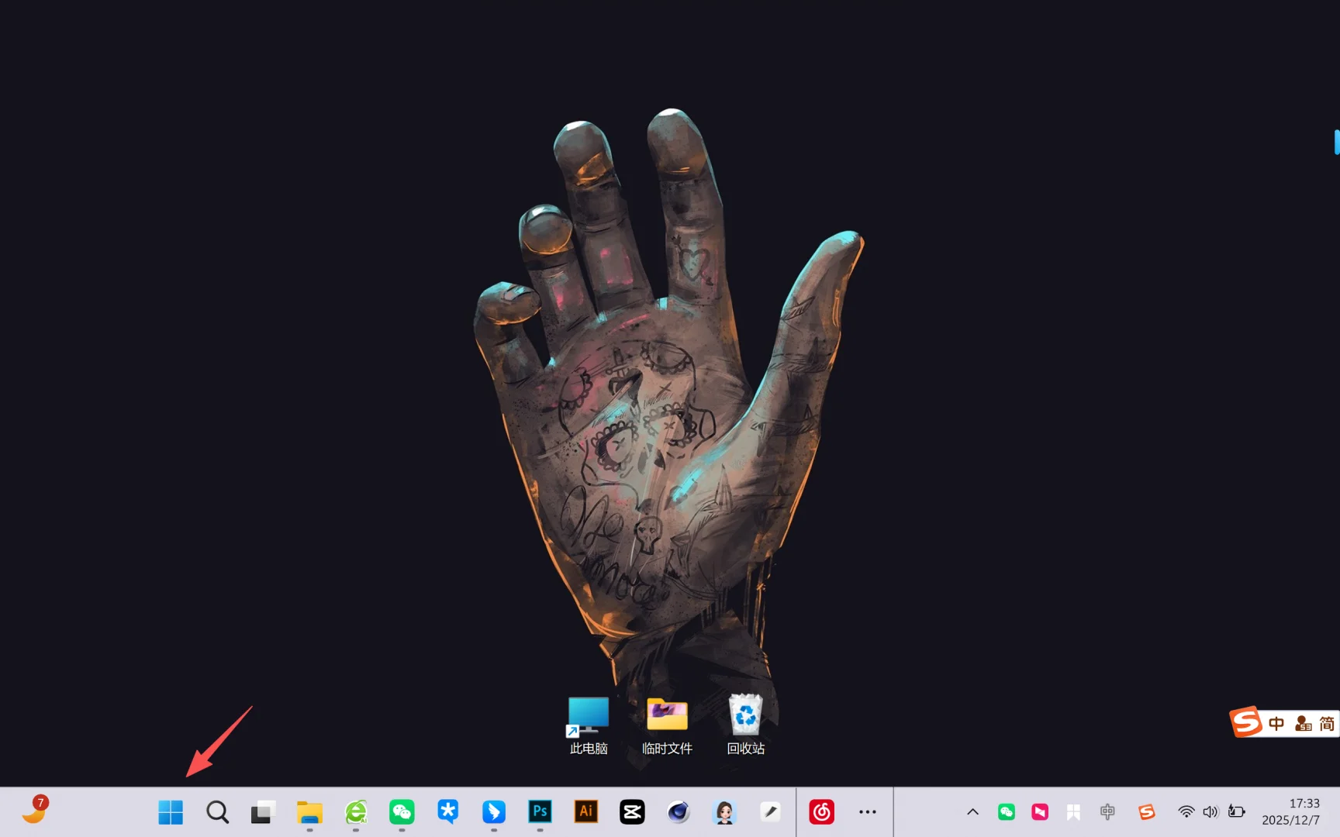1340x837 pixels.
Task: Switch to Photoshop on the taskbar
Action: (x=540, y=812)
